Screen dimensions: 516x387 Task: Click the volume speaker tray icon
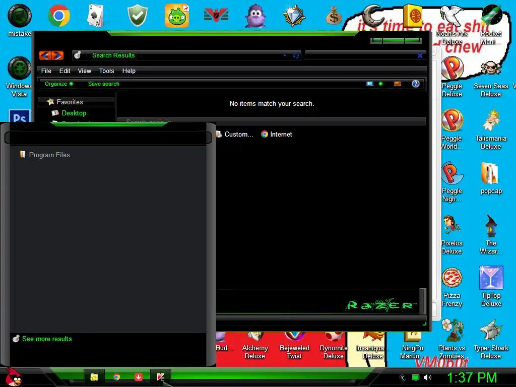(x=428, y=377)
